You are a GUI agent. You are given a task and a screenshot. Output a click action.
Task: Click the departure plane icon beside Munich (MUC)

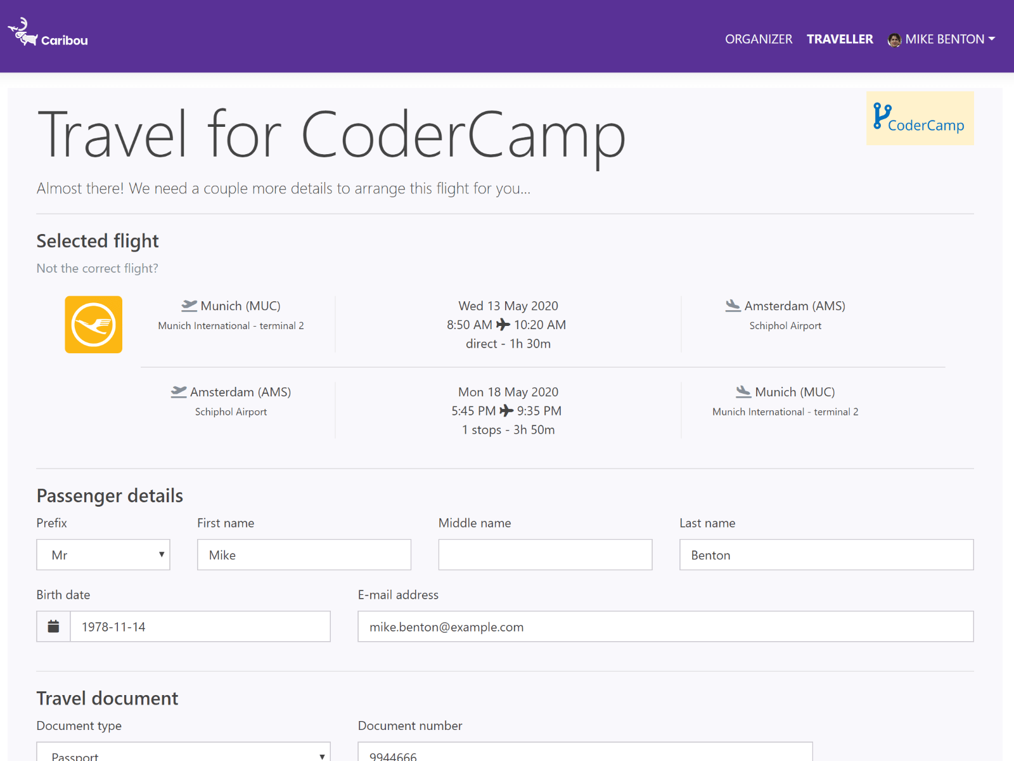point(188,305)
